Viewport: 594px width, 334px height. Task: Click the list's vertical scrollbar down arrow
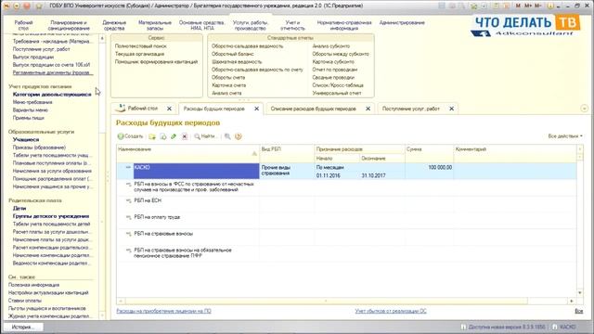pos(579,293)
